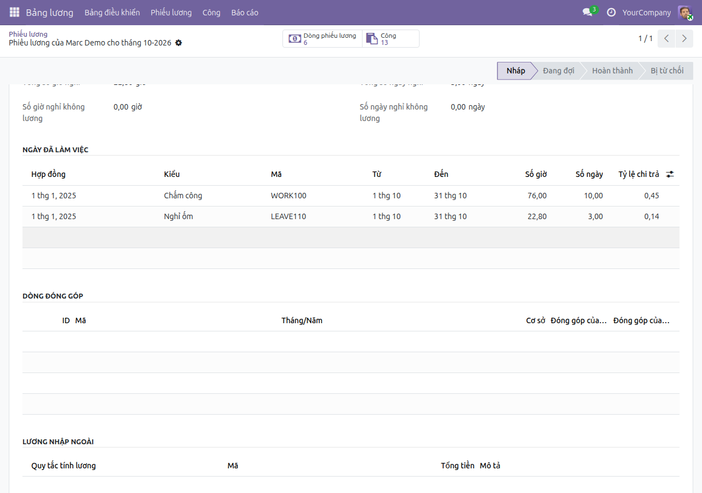Image resolution: width=702 pixels, height=493 pixels.
Task: Click the Nghỉ ốm row type cell
Action: (x=213, y=216)
